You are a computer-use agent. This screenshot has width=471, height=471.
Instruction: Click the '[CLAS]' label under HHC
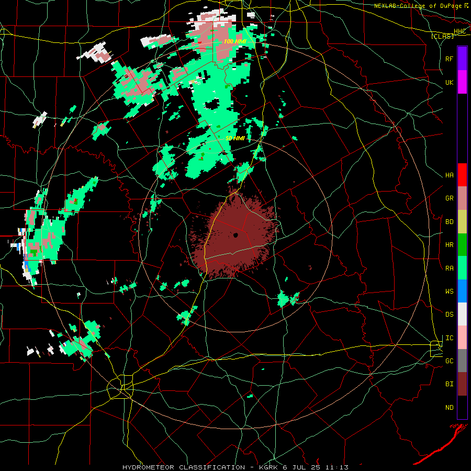click(x=442, y=36)
